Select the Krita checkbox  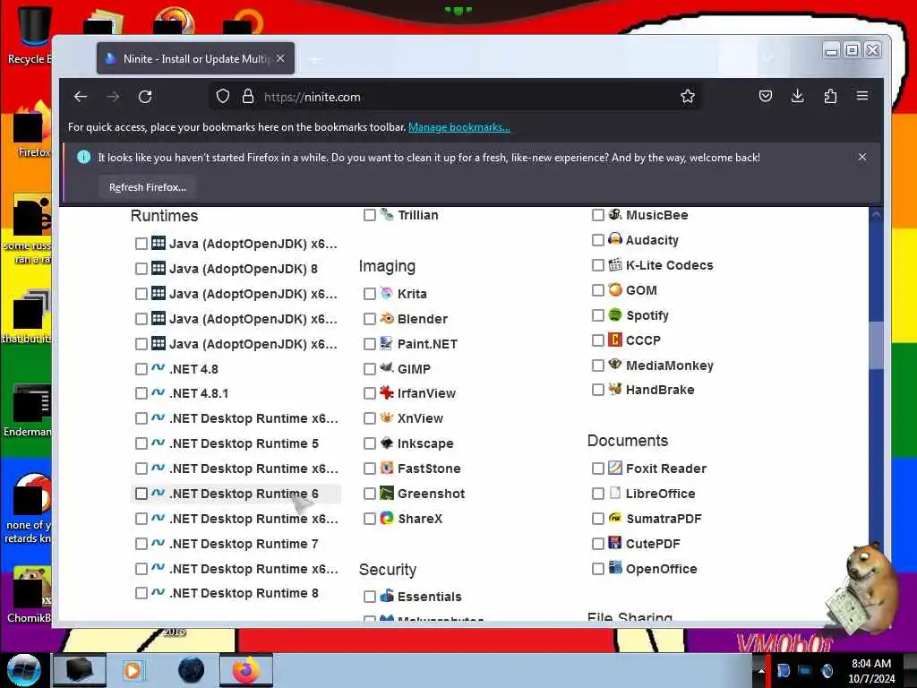[x=370, y=294]
